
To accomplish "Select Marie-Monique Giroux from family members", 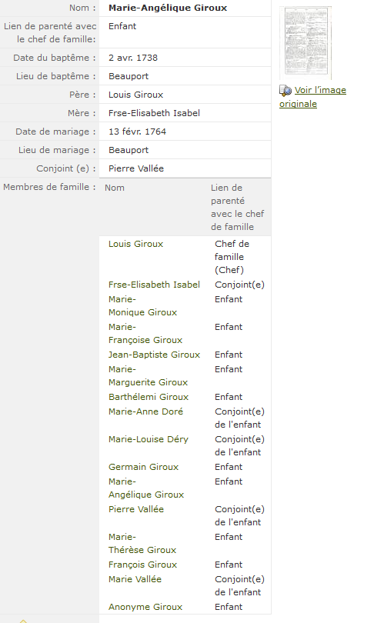I will pos(142,305).
